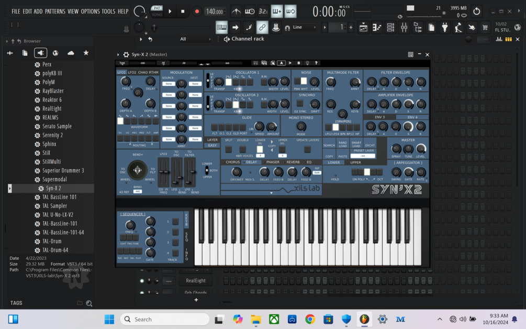This screenshot has height=329, width=526.
Task: Toggle the HP filter mode button
Action: click(x=356, y=127)
